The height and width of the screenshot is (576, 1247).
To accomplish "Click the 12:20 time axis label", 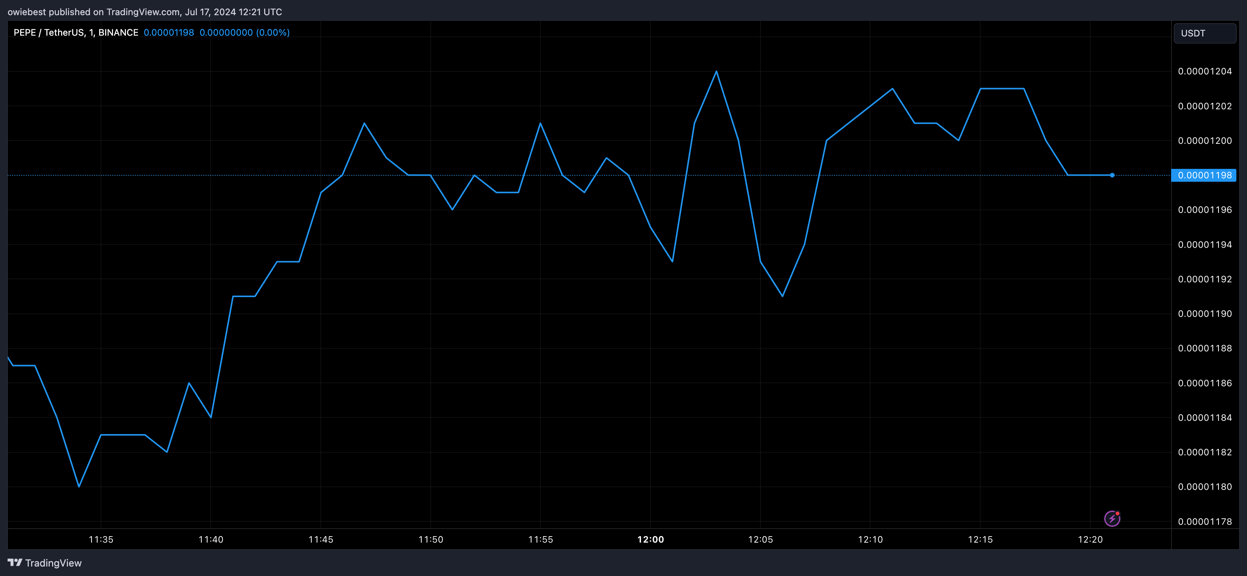I will [1090, 539].
